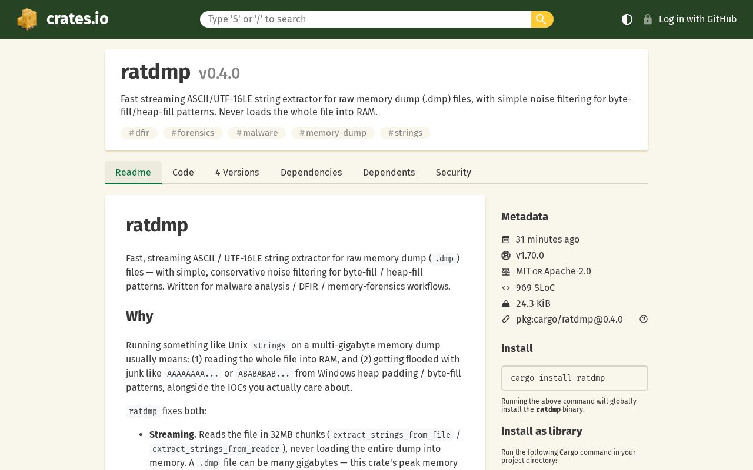
Task: Click the '31 minutes ago' publish time
Action: [548, 240]
